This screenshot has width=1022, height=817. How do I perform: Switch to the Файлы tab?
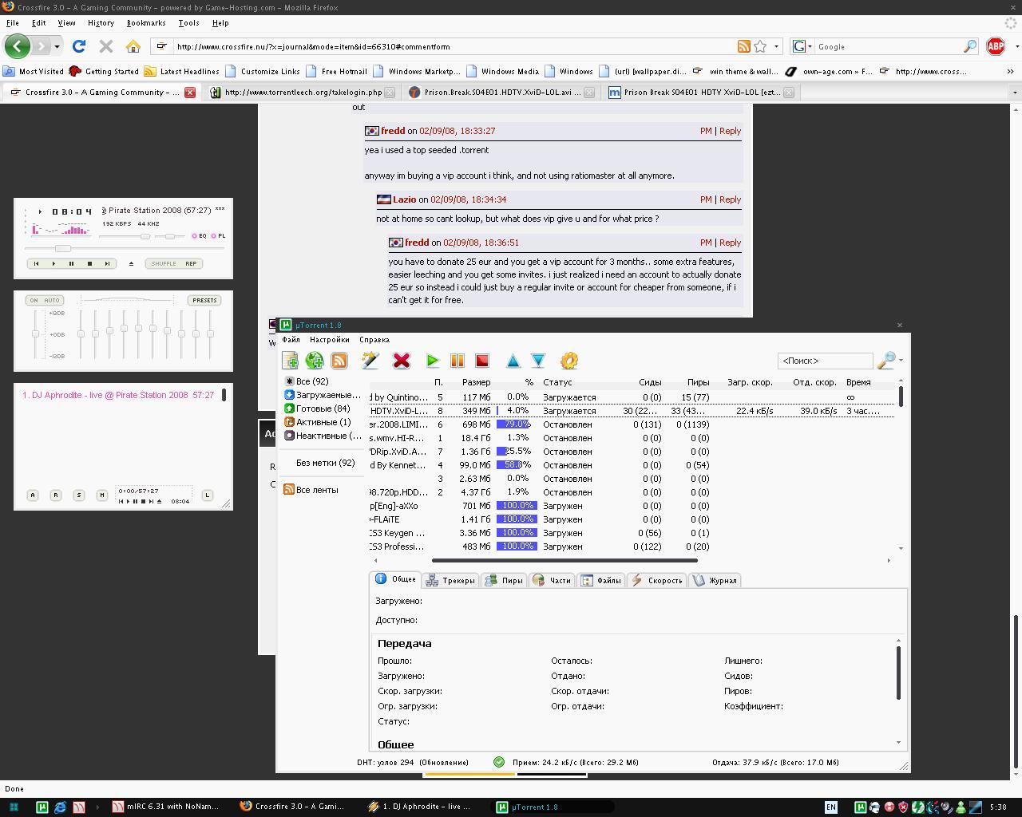600,580
